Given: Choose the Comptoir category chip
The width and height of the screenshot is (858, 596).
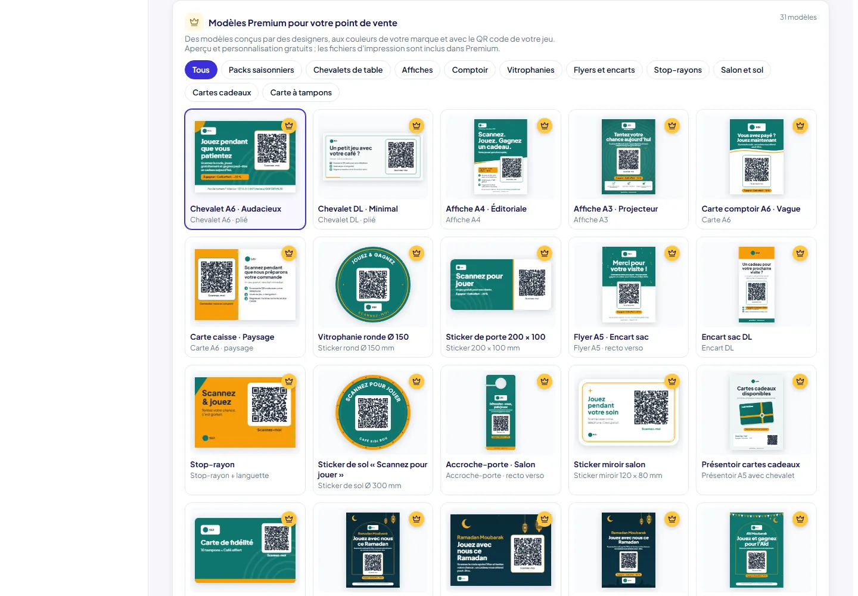Looking at the screenshot, I should [470, 70].
